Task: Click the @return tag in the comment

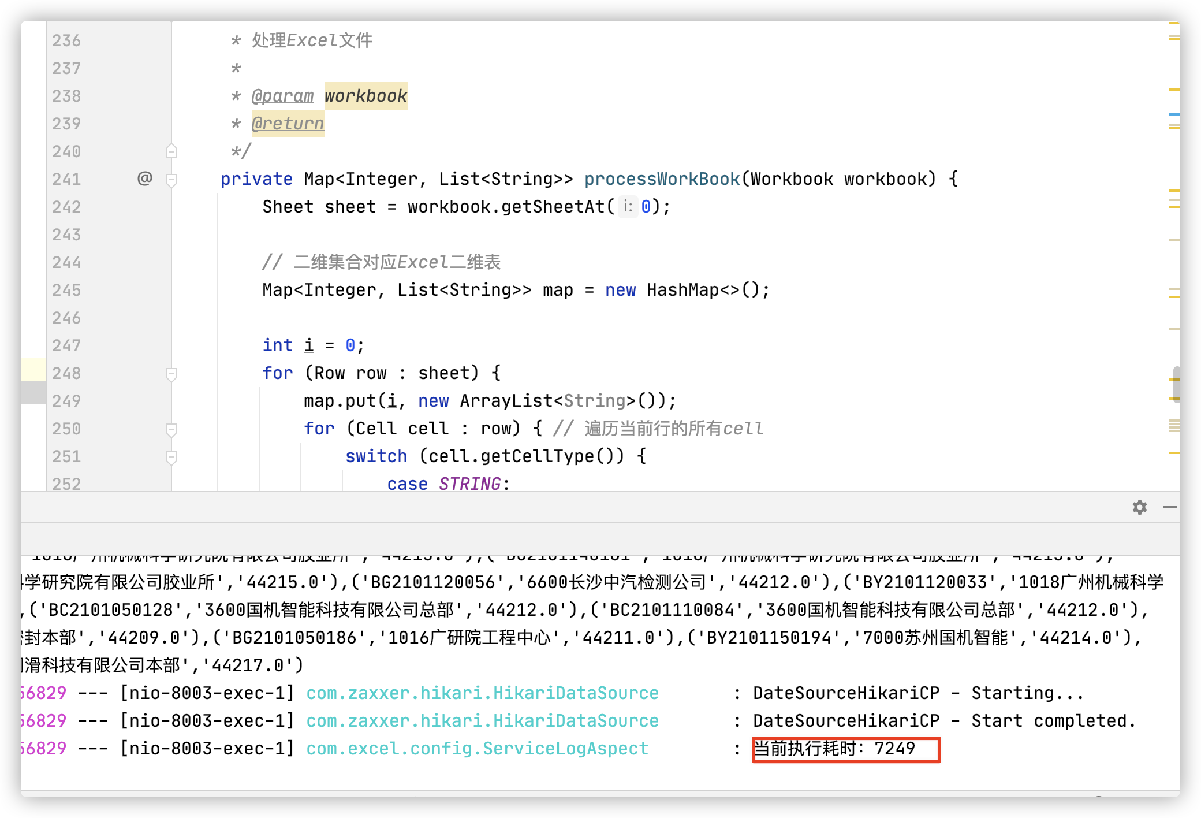Action: click(288, 124)
